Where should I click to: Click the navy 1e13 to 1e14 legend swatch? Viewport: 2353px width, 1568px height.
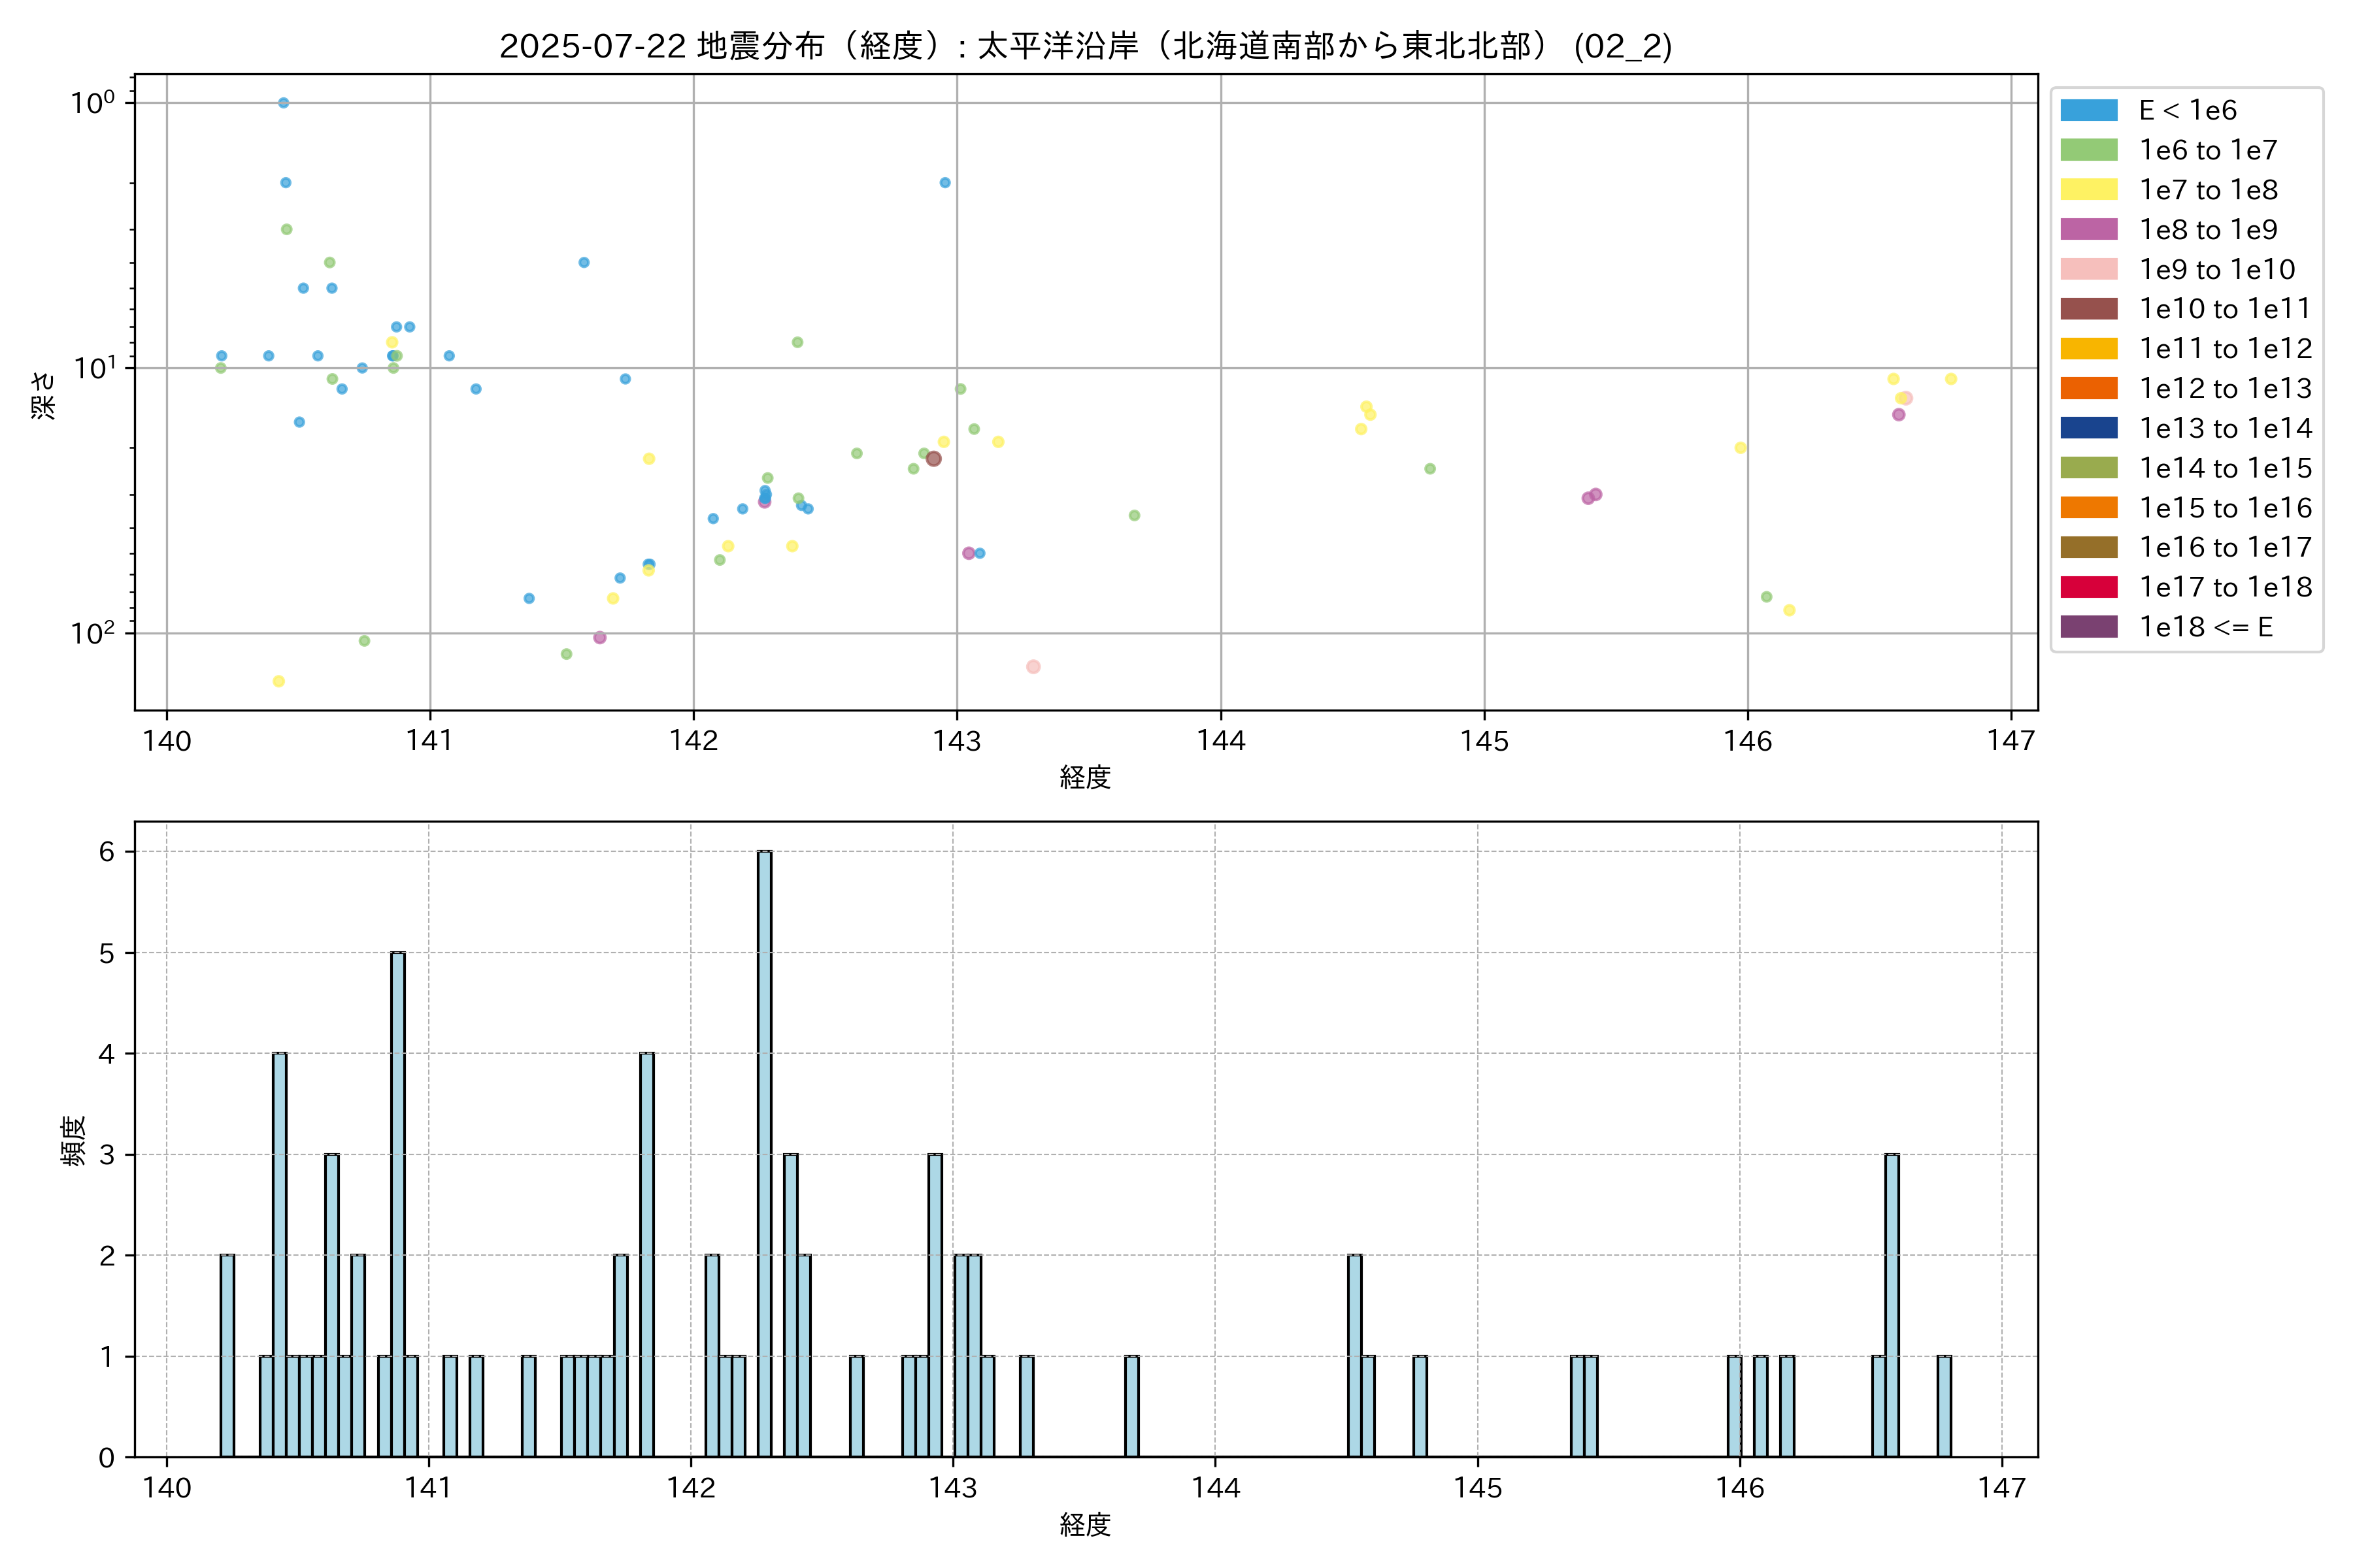[2088, 428]
